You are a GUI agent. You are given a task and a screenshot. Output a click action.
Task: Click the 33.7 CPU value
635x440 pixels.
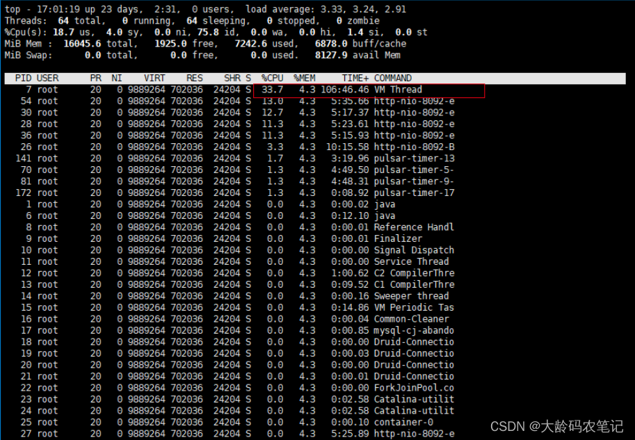tap(272, 90)
